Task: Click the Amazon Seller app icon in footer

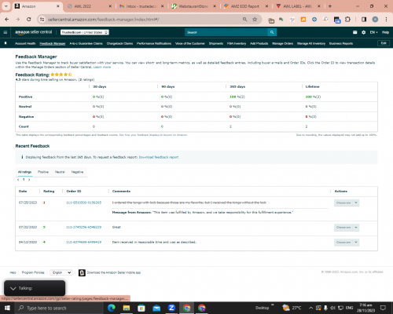Action: pyautogui.click(x=82, y=272)
